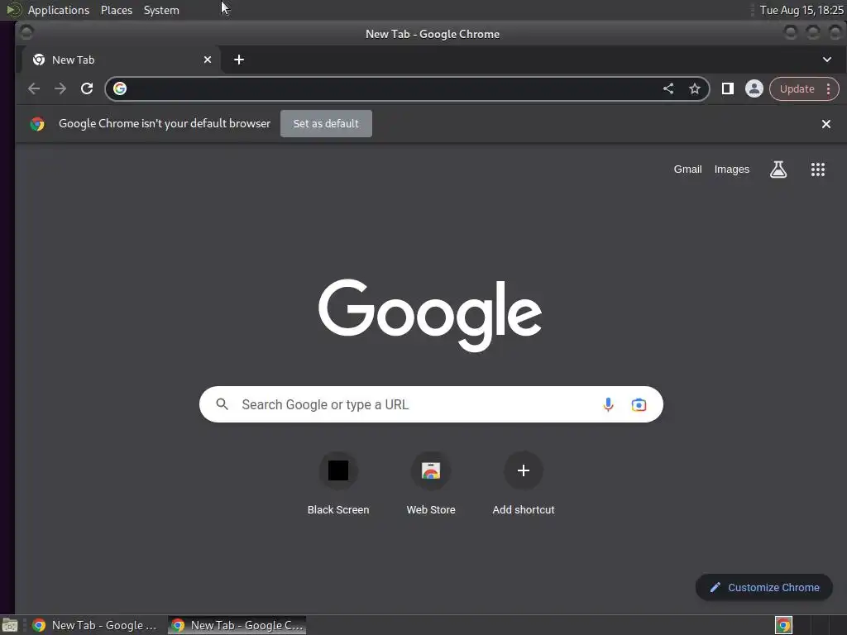Click the clock showing Tue Aug 15
Image resolution: width=847 pixels, height=635 pixels.
coord(801,10)
